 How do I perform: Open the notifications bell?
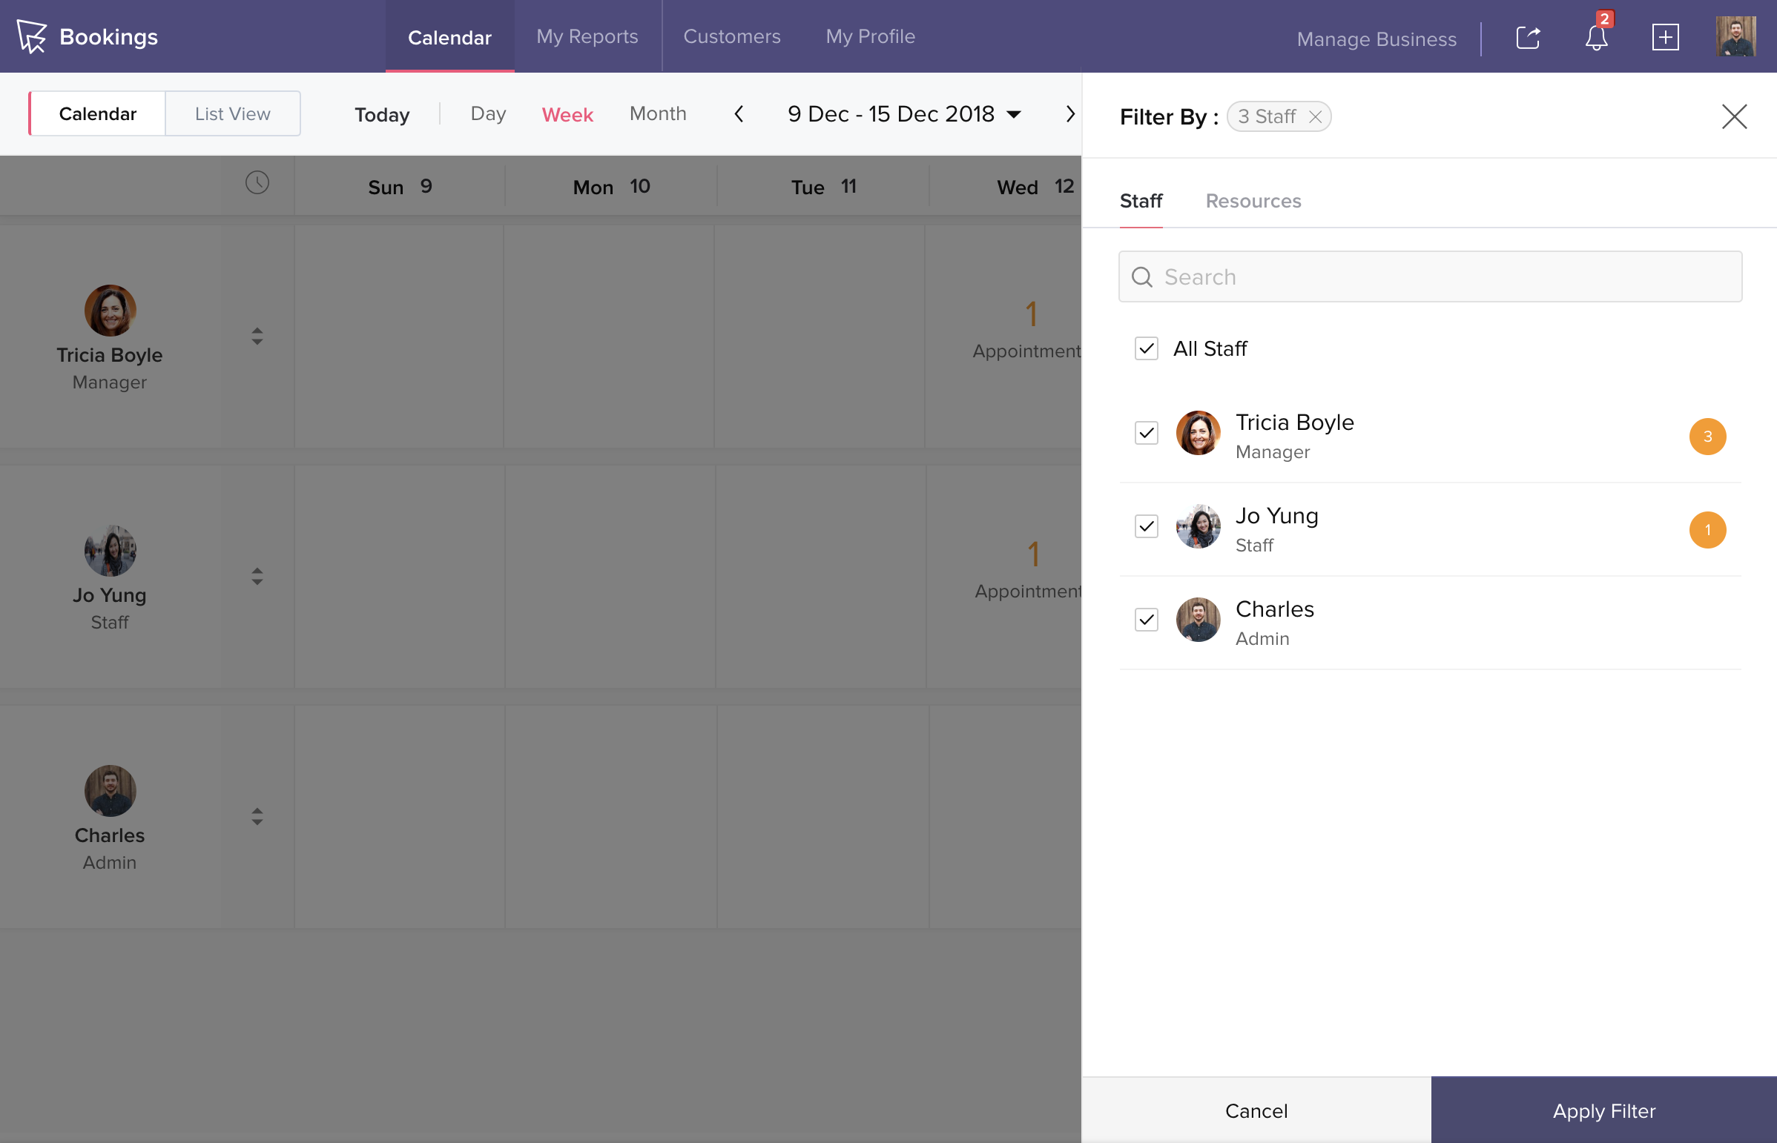coord(1596,37)
